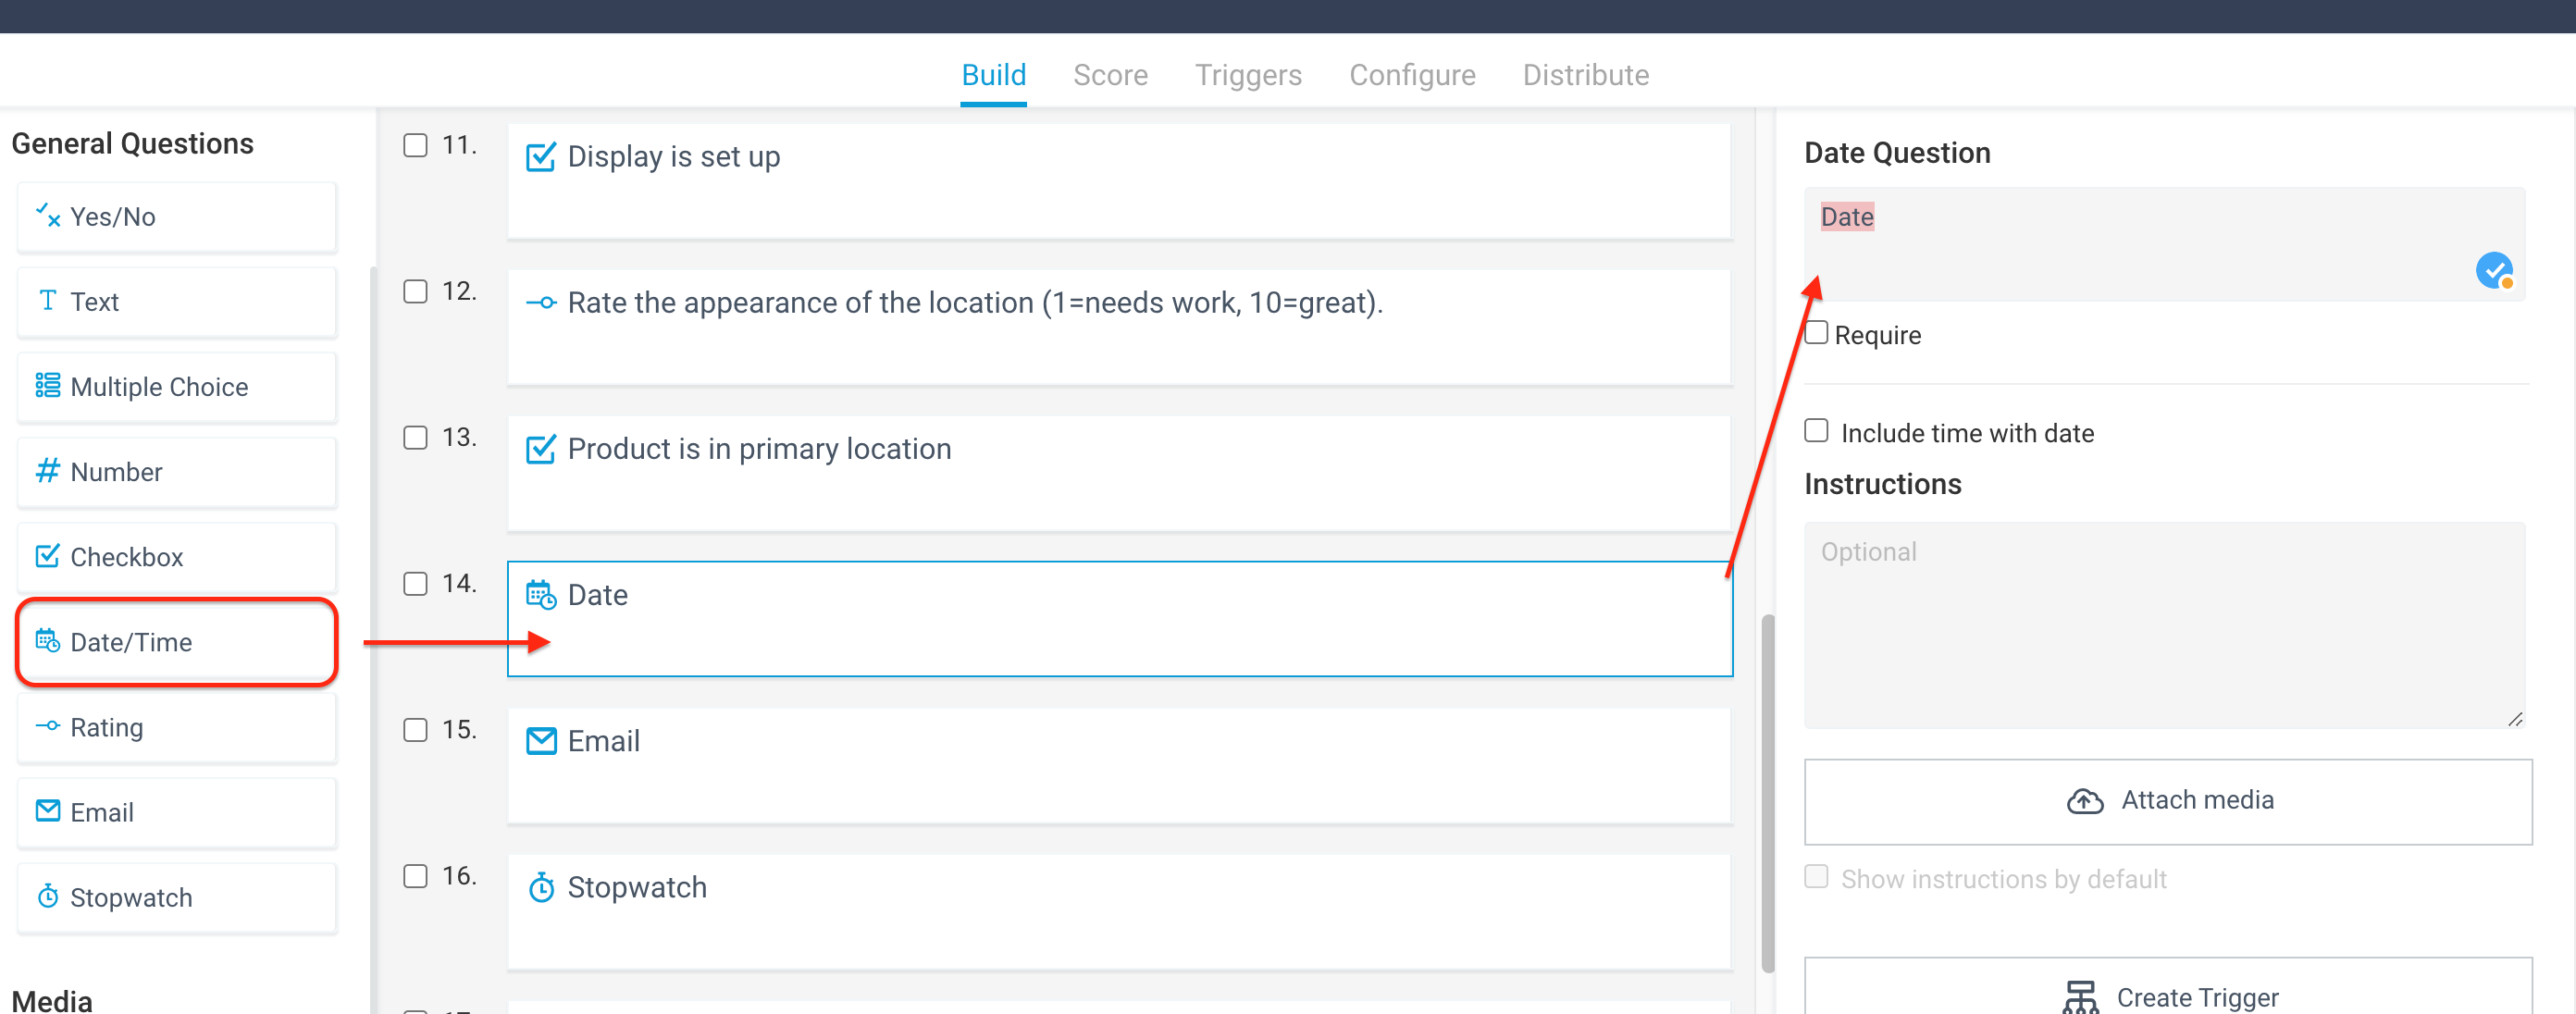Click the blue checkmark confirm icon
2576x1014 pixels.
2494,270
